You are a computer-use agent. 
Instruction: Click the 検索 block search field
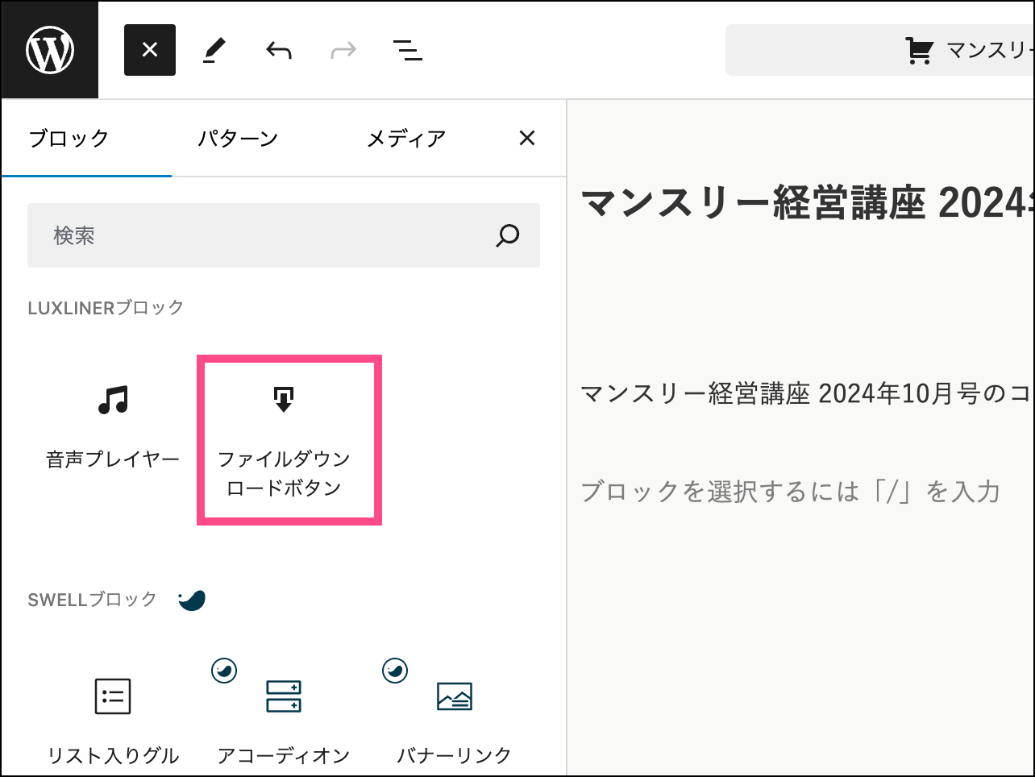258,235
